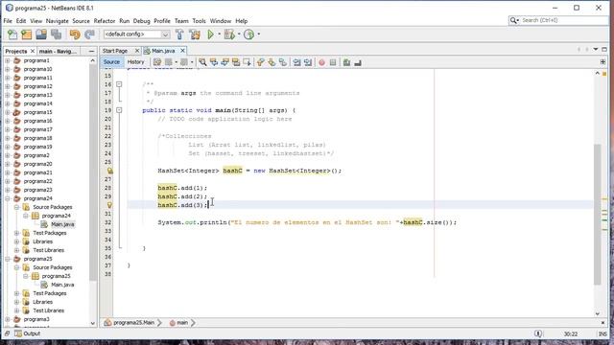This screenshot has width=614, height=345.
Task: Click the New Project icon
Action: click(26, 34)
